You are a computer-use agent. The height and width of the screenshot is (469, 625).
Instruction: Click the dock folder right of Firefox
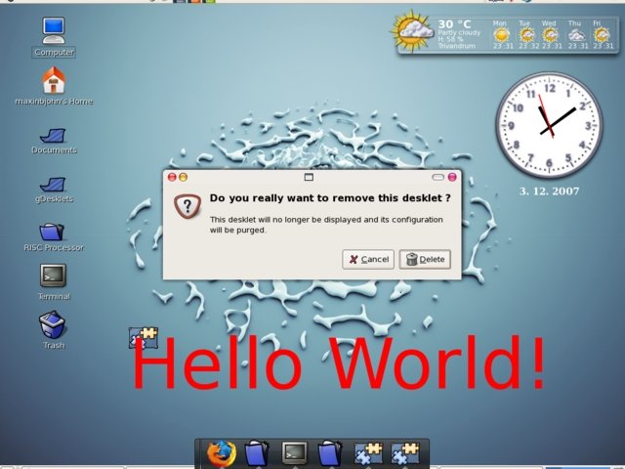pos(257,453)
